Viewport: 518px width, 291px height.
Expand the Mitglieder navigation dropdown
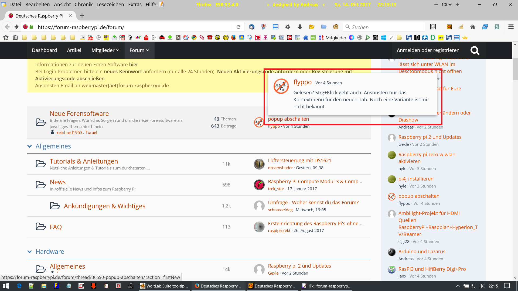(x=105, y=50)
